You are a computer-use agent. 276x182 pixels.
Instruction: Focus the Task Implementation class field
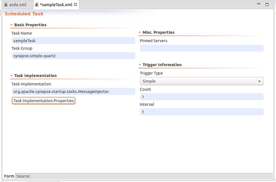pyautogui.click(x=73, y=92)
